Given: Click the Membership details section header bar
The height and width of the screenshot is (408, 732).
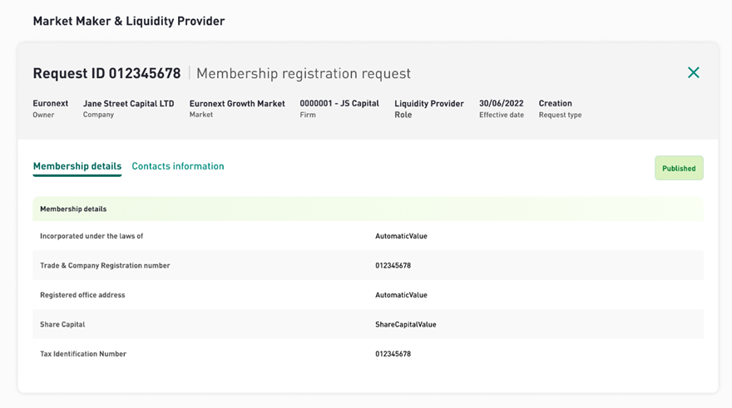Looking at the screenshot, I should click(x=368, y=209).
